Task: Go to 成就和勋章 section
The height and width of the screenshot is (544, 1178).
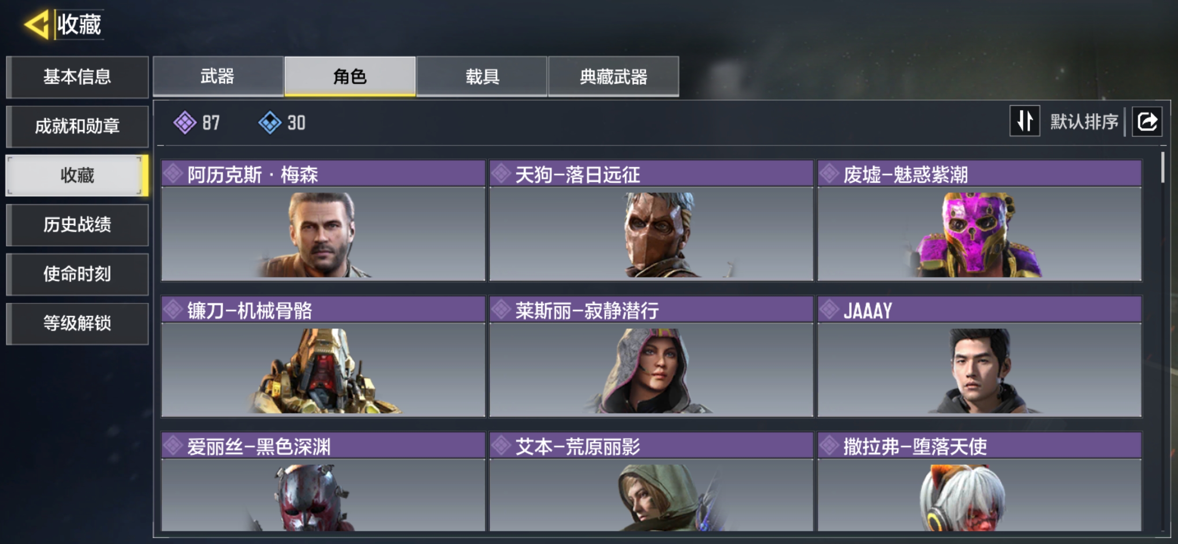Action: click(x=77, y=126)
